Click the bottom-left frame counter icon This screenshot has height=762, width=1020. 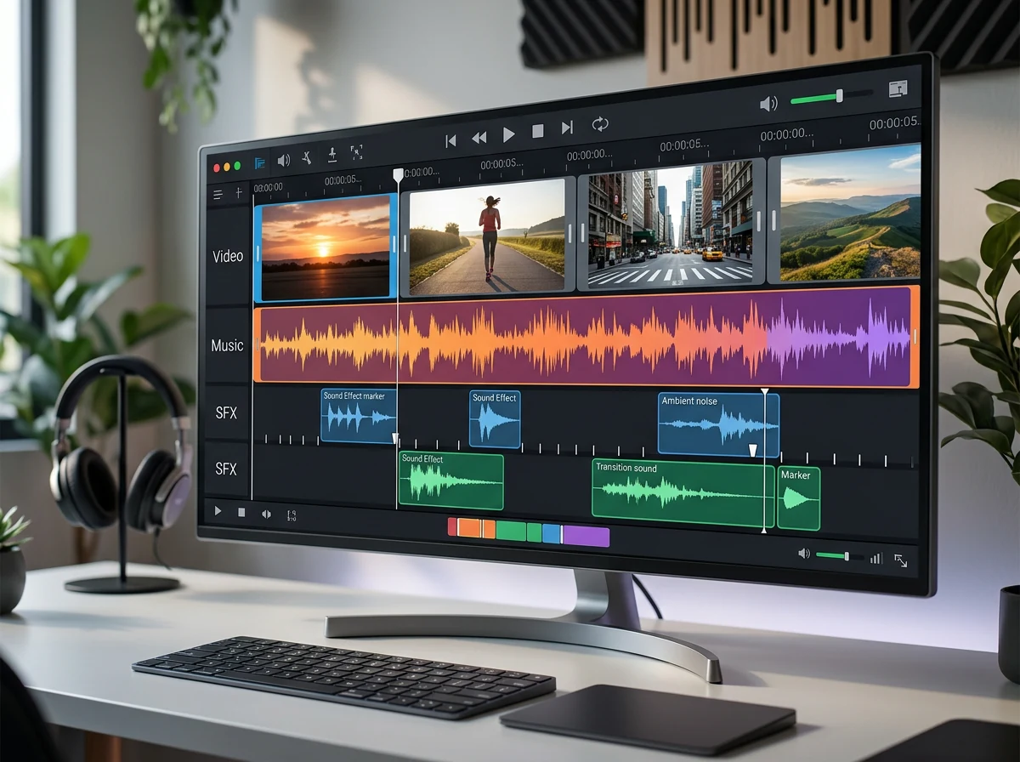coord(291,515)
